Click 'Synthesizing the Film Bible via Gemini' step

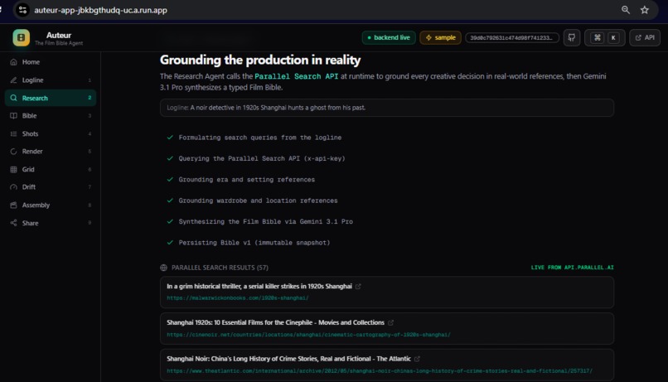(265, 221)
